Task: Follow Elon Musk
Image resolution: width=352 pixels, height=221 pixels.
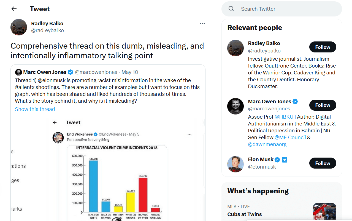Action: (x=323, y=163)
